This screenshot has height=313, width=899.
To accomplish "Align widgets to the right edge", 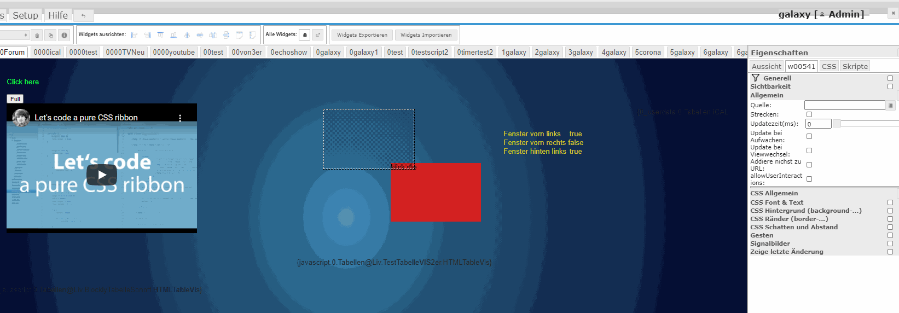I will pos(147,35).
